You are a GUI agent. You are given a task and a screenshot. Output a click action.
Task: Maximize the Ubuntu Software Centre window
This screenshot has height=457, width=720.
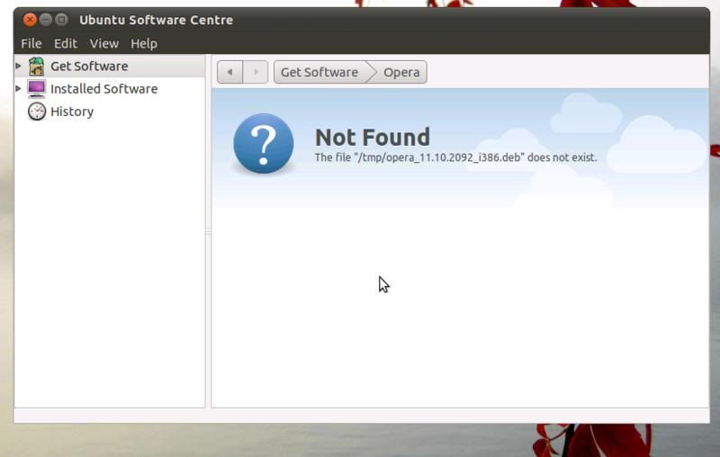(x=61, y=20)
